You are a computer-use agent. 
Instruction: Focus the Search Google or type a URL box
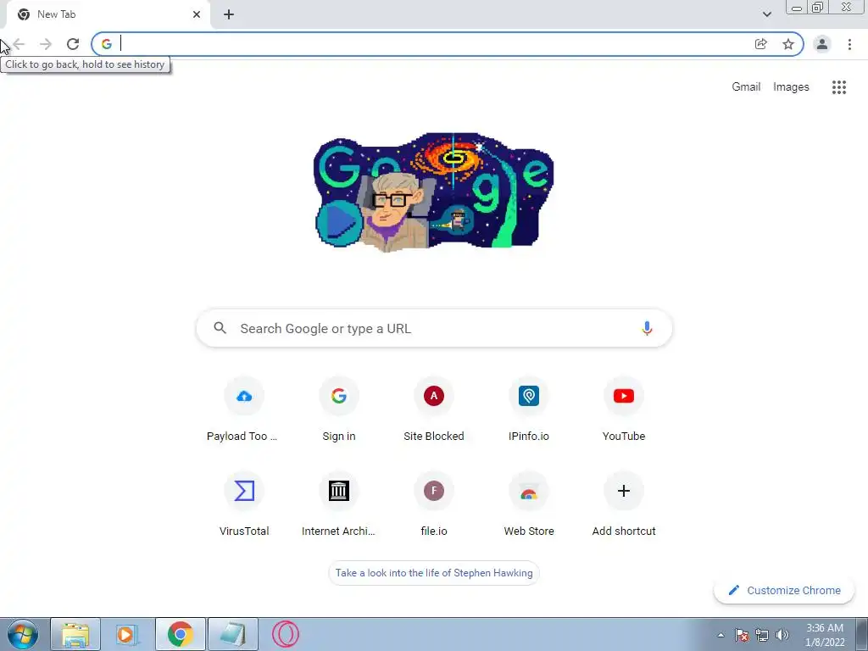point(434,328)
